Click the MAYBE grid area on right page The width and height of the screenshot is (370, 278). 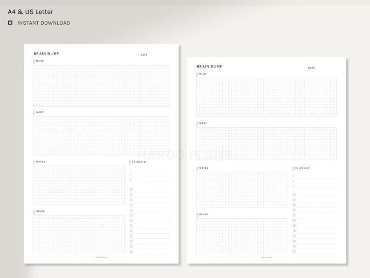click(242, 190)
